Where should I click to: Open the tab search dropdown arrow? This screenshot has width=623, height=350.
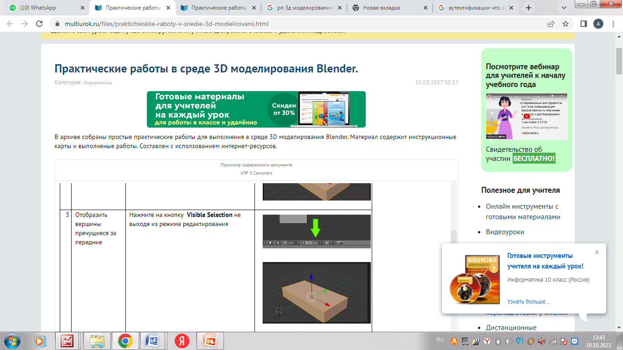(564, 8)
